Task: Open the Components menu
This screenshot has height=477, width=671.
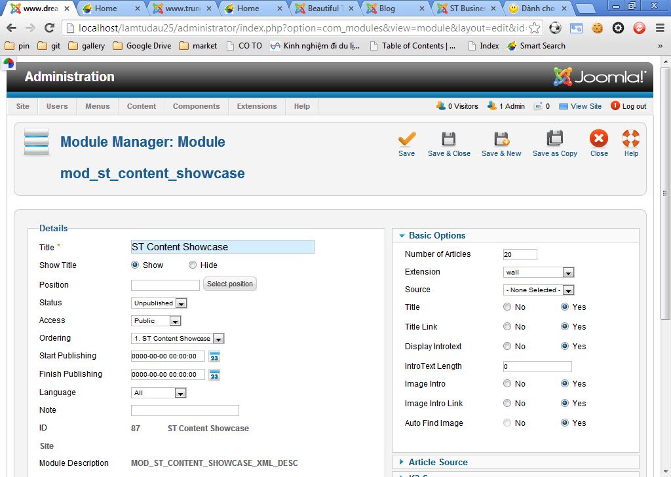Action: click(196, 106)
